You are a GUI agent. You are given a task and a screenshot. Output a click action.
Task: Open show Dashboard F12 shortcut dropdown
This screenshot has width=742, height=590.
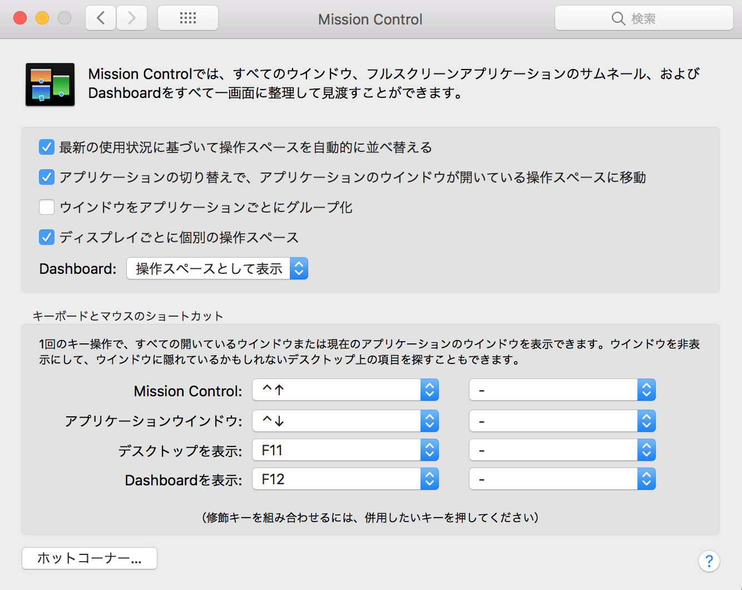pyautogui.click(x=345, y=479)
